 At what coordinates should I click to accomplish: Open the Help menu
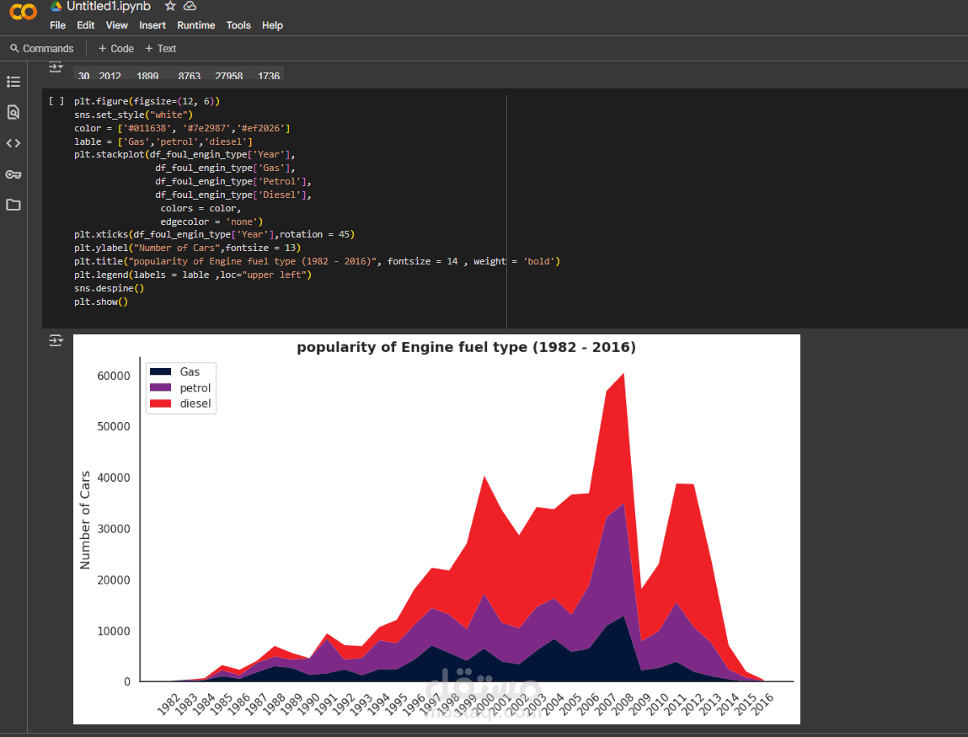click(x=272, y=25)
